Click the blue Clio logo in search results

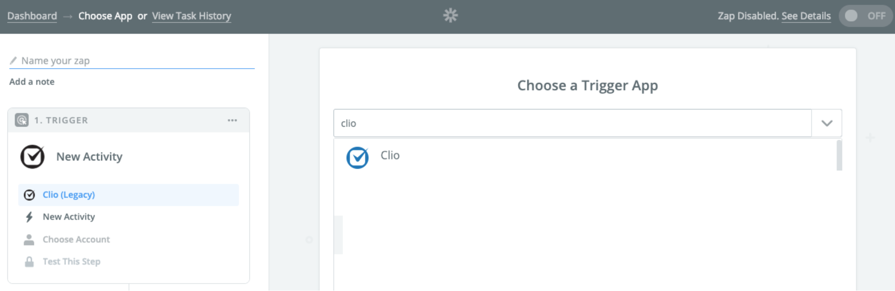point(357,157)
